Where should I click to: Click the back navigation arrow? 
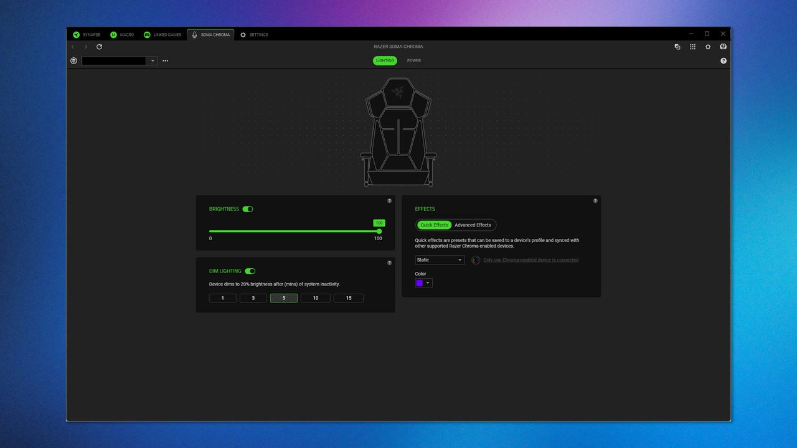73,47
